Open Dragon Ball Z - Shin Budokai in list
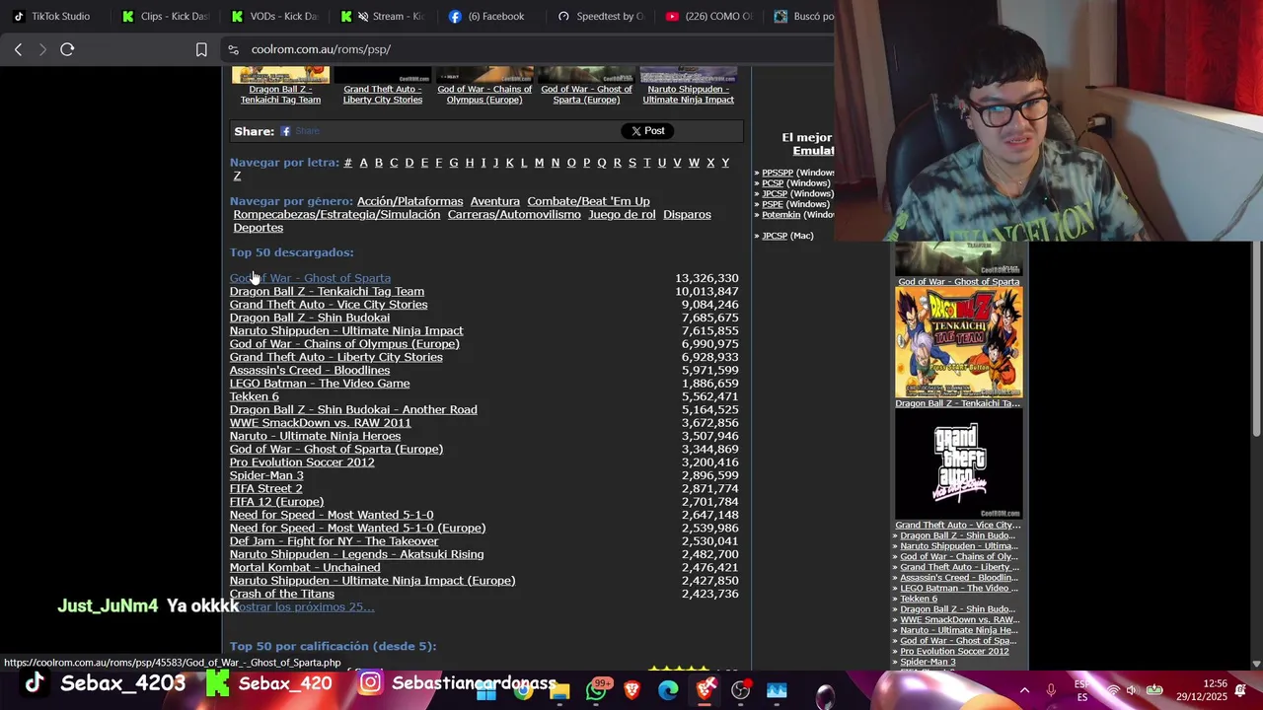The height and width of the screenshot is (710, 1263). pyautogui.click(x=310, y=318)
